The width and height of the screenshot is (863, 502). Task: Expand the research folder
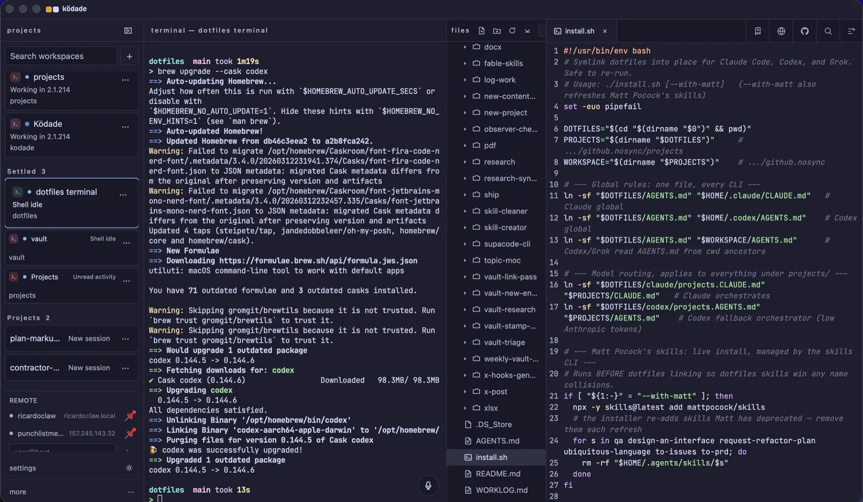pos(465,162)
